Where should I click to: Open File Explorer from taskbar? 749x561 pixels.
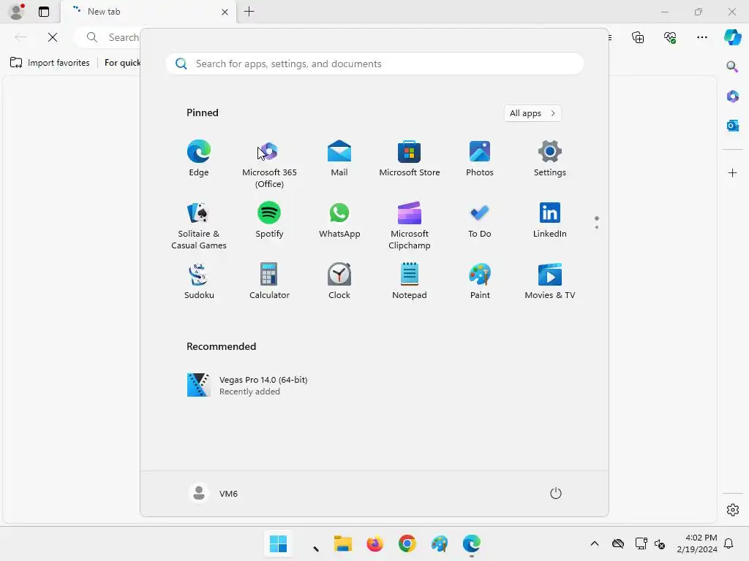[342, 543]
